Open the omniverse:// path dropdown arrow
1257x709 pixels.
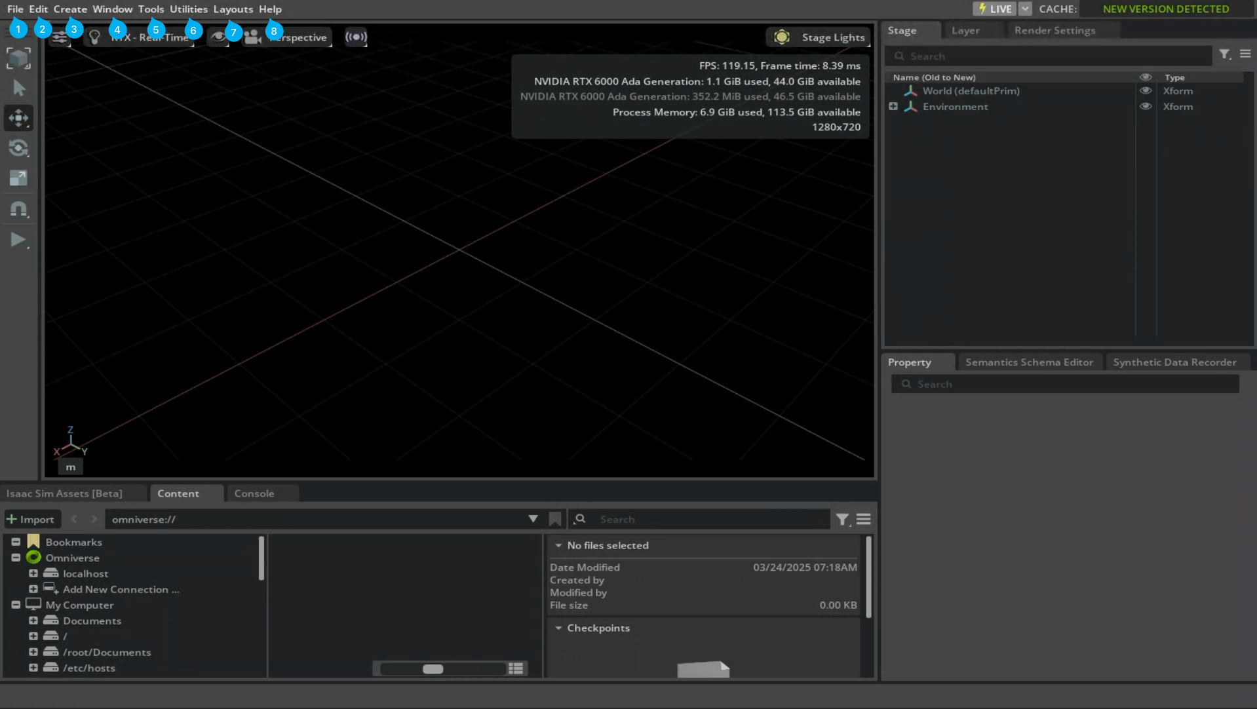pos(533,519)
